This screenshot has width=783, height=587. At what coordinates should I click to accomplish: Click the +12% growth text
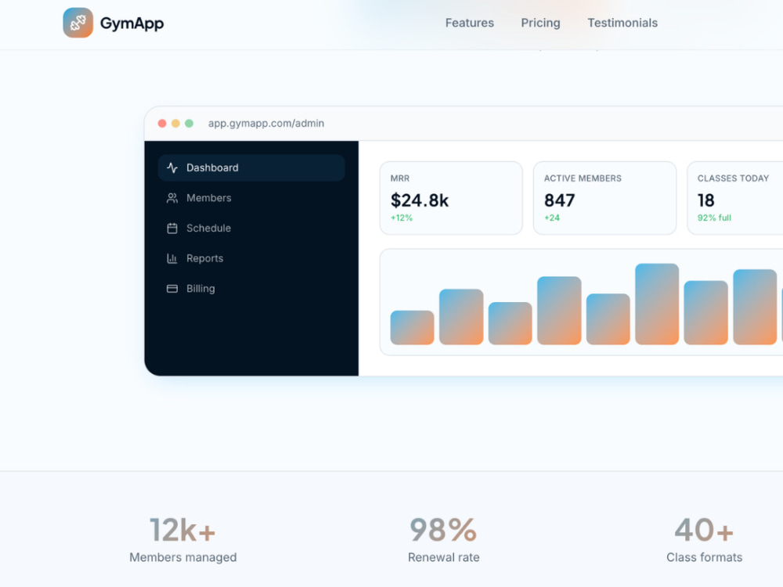click(402, 218)
